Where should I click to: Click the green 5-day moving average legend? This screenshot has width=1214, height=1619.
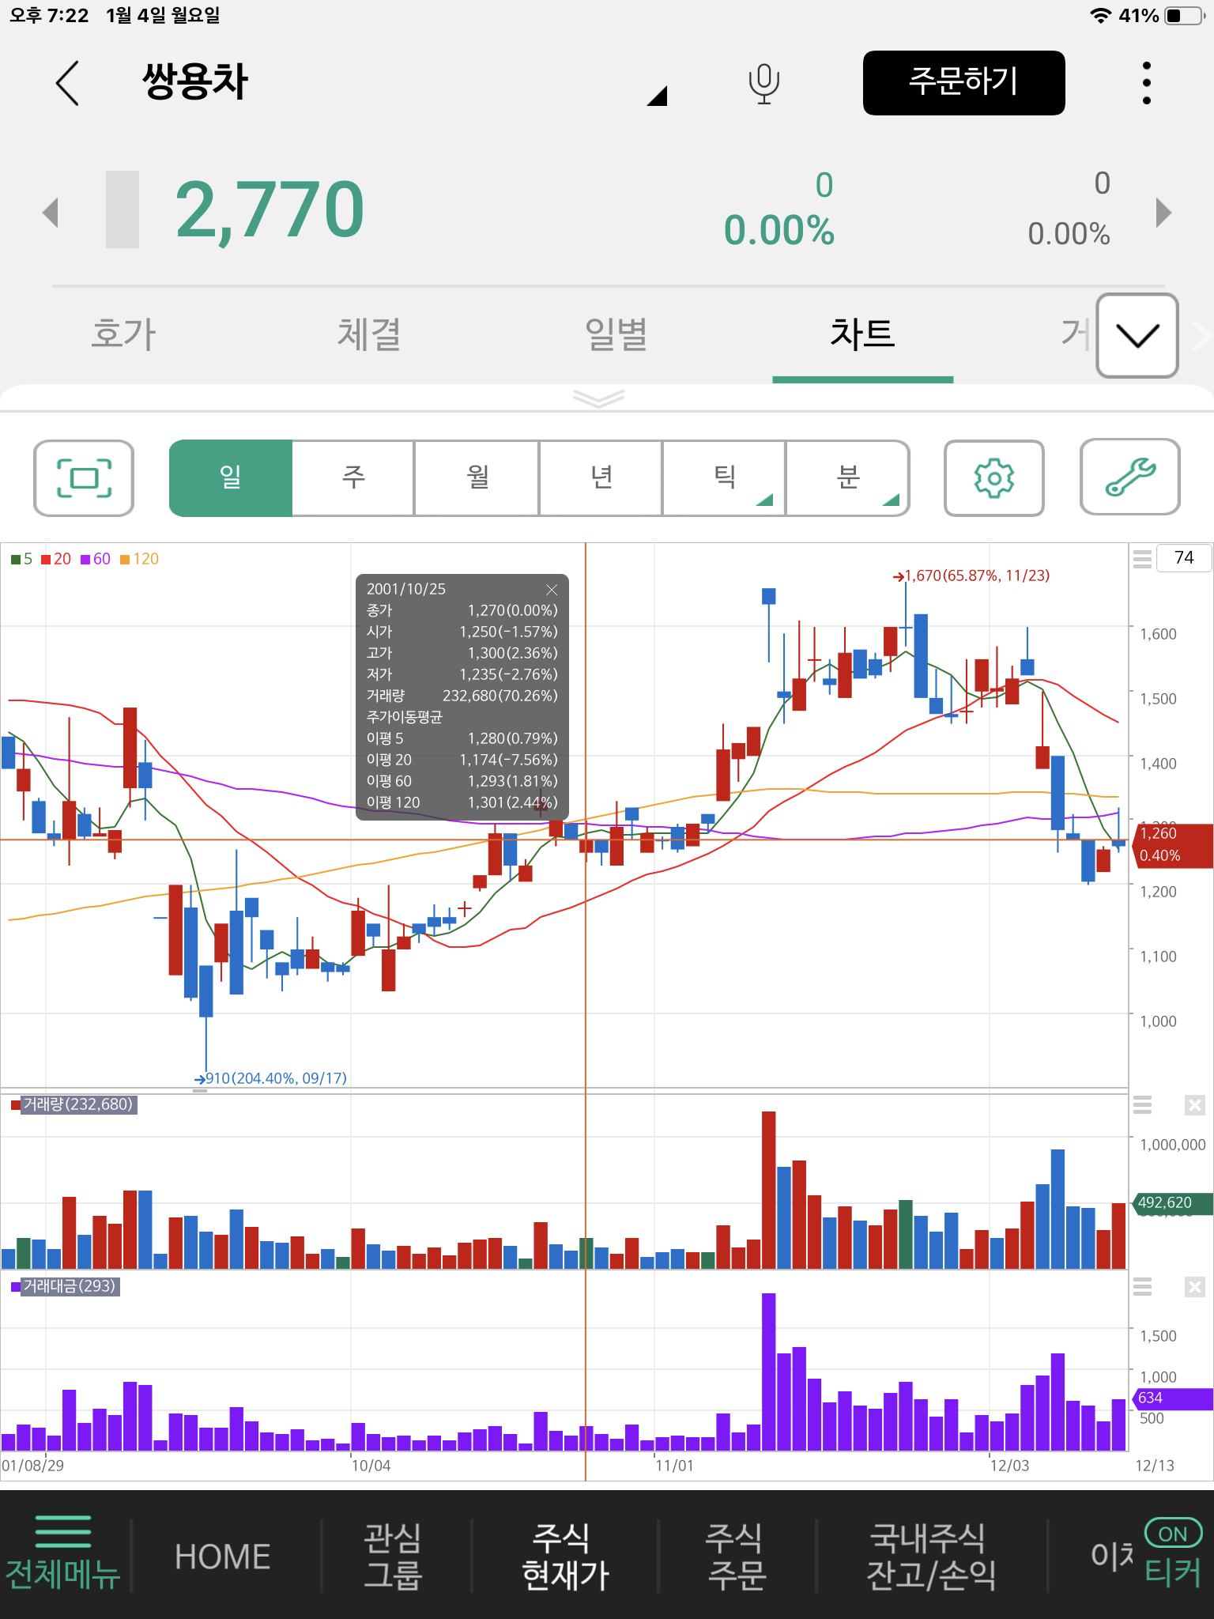pyautogui.click(x=21, y=559)
